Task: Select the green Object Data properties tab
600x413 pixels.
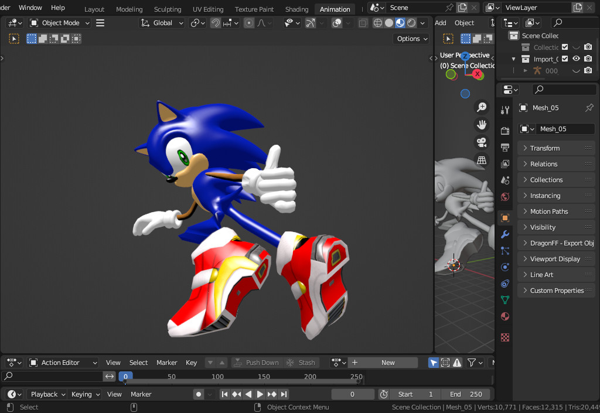Action: click(504, 300)
